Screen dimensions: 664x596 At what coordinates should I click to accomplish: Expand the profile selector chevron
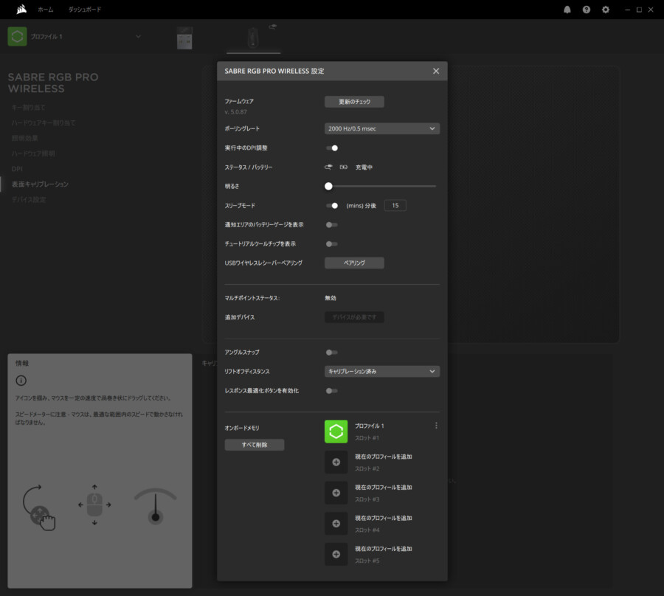(138, 36)
